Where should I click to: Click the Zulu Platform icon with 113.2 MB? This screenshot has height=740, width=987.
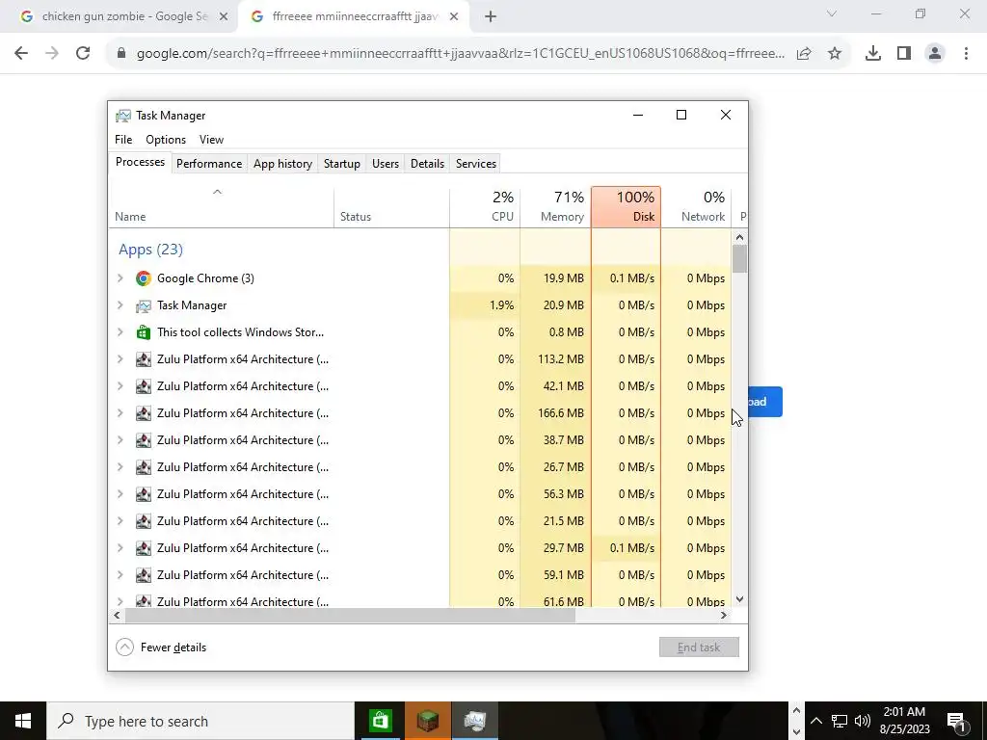pyautogui.click(x=144, y=359)
